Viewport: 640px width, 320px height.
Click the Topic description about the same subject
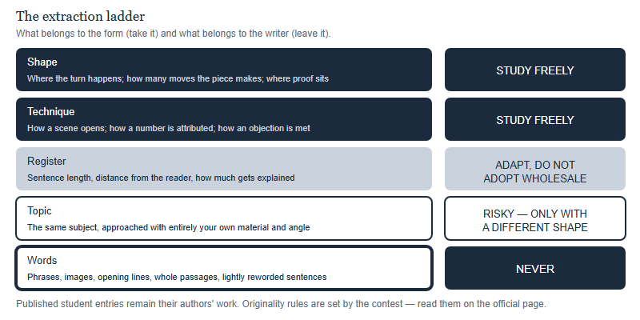pyautogui.click(x=168, y=227)
